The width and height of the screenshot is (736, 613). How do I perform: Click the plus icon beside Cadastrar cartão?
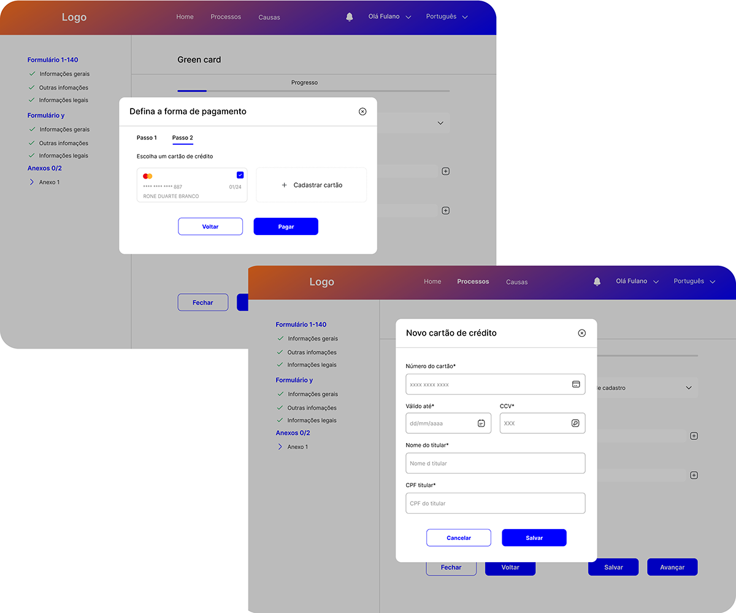(284, 185)
